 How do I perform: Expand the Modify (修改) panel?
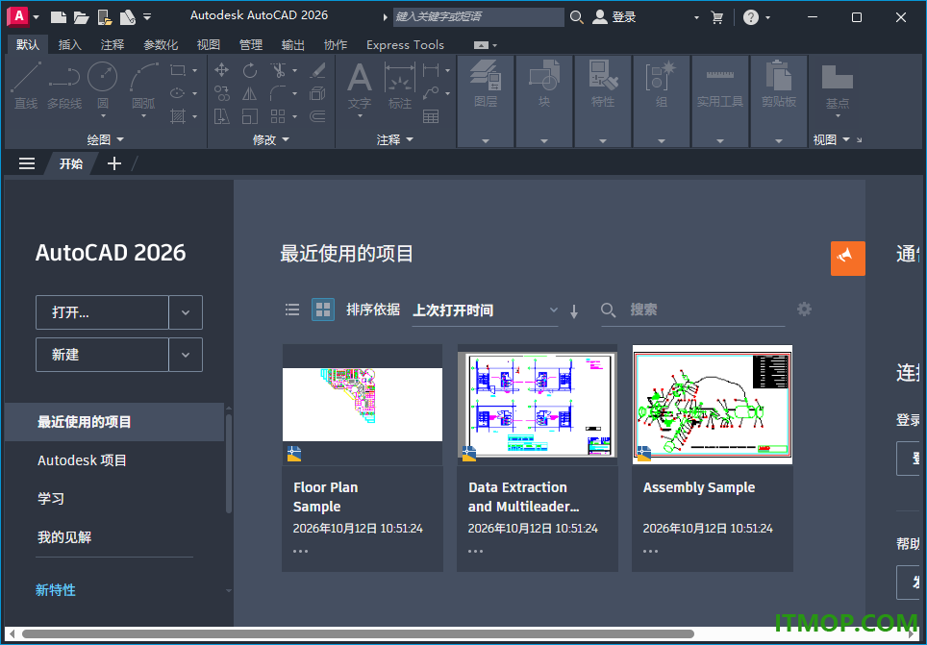pyautogui.click(x=271, y=139)
